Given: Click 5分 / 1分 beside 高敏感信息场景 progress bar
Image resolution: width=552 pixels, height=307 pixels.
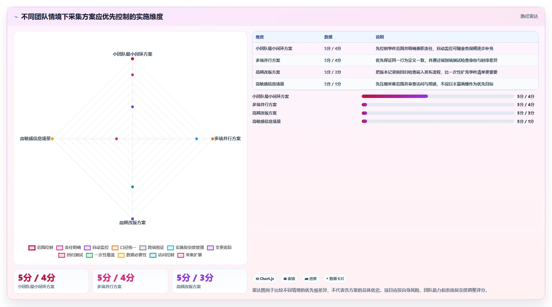Looking at the screenshot, I should (526, 121).
